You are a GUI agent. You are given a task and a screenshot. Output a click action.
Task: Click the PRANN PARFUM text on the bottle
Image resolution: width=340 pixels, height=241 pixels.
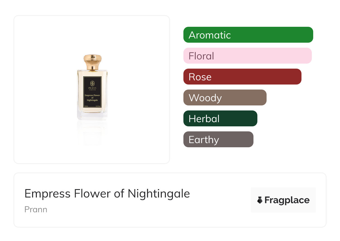click(92, 89)
